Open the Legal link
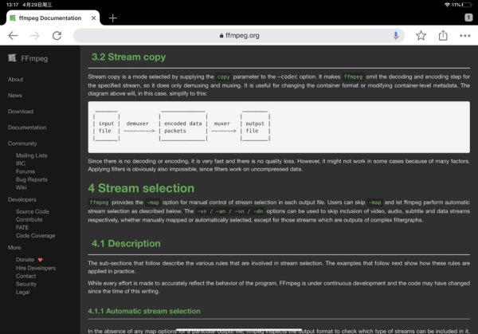Viewport: 478px width, 334px height. (x=23, y=292)
